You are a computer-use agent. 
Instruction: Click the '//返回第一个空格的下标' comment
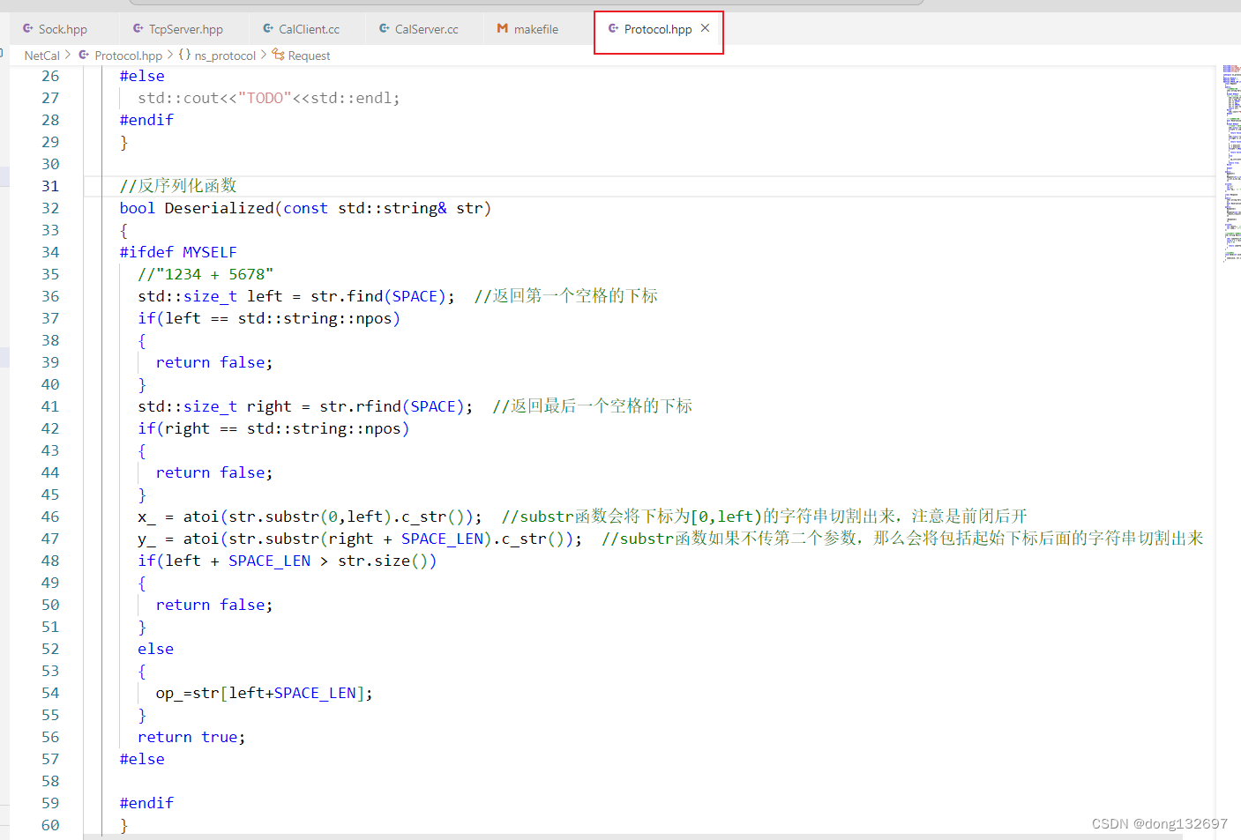coord(566,296)
